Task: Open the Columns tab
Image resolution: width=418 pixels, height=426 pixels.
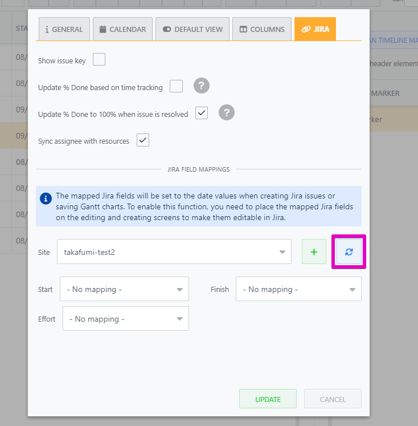Action: 261,29
